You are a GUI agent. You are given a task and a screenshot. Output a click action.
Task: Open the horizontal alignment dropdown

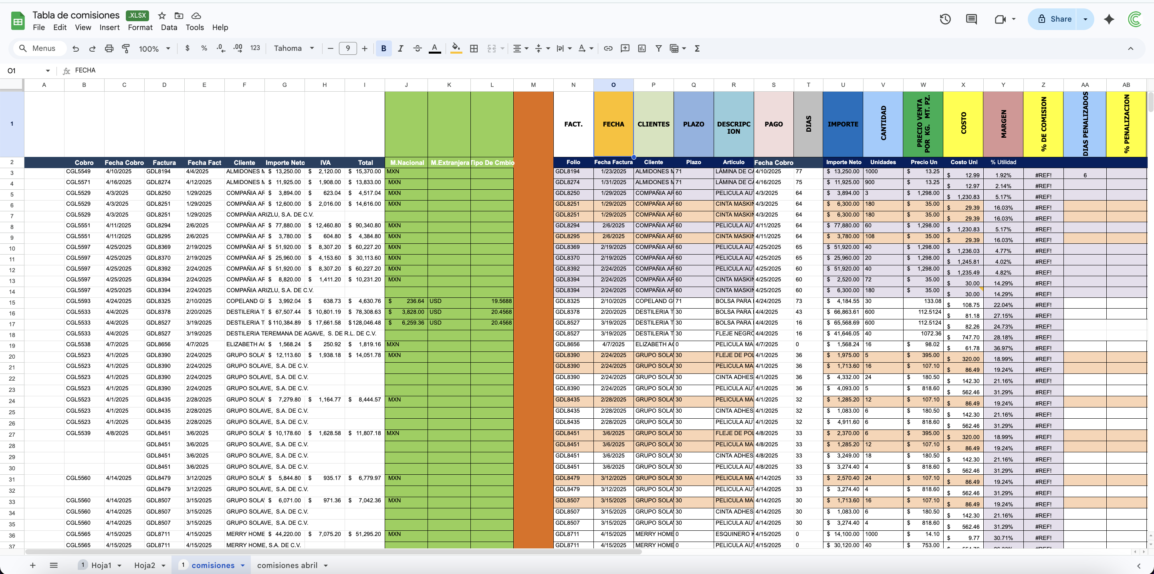(520, 48)
